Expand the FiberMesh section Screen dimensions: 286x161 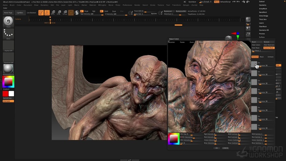[263, 27]
